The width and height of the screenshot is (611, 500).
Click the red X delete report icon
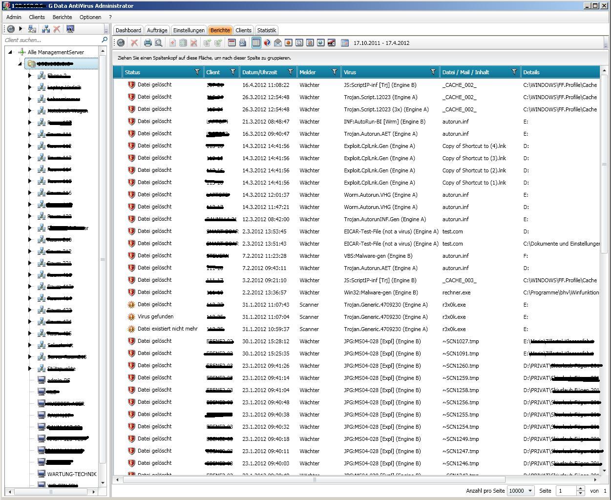[x=134, y=43]
